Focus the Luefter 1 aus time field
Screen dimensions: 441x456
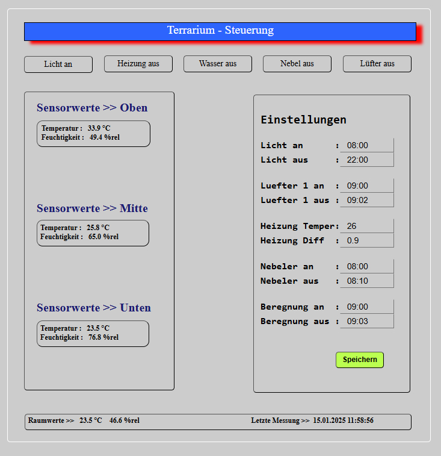[366, 200]
